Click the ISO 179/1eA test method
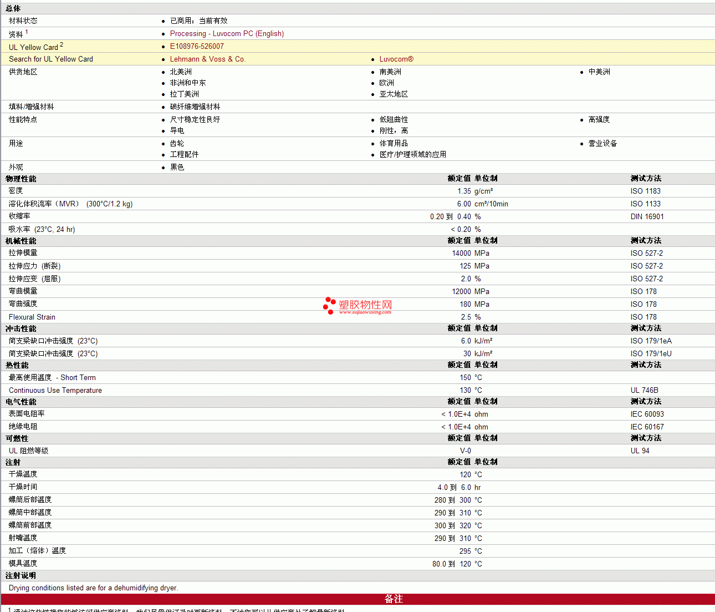Screen dimensions: 715x612 (651, 341)
